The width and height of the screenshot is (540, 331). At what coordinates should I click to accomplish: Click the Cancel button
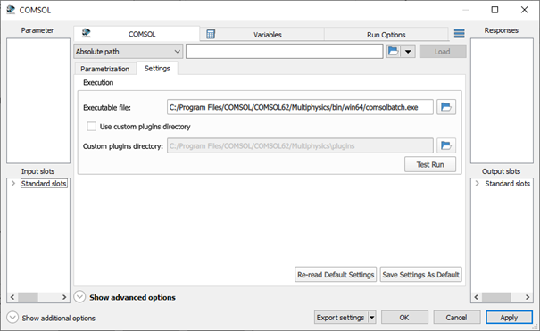457,318
